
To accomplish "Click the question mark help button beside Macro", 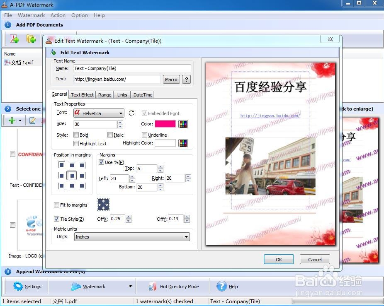I will click(187, 79).
